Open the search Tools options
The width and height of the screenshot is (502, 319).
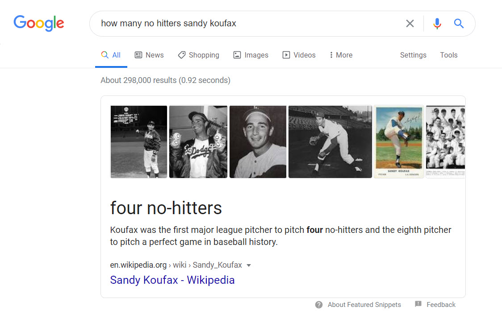(448, 55)
